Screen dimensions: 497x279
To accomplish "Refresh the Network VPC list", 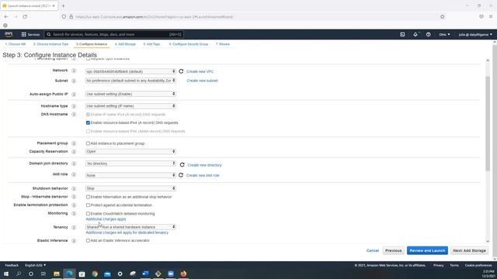I will click(181, 71).
